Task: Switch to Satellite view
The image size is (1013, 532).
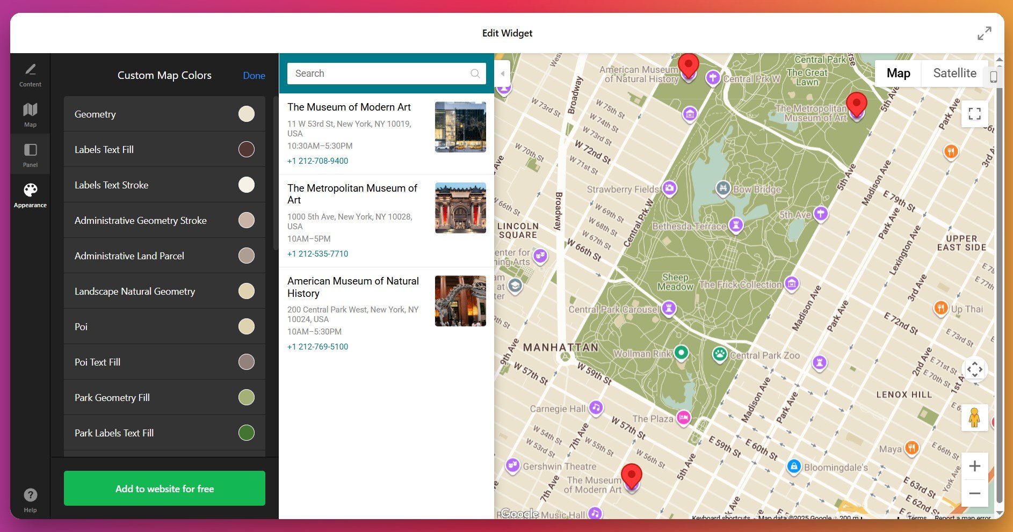Action: 954,73
